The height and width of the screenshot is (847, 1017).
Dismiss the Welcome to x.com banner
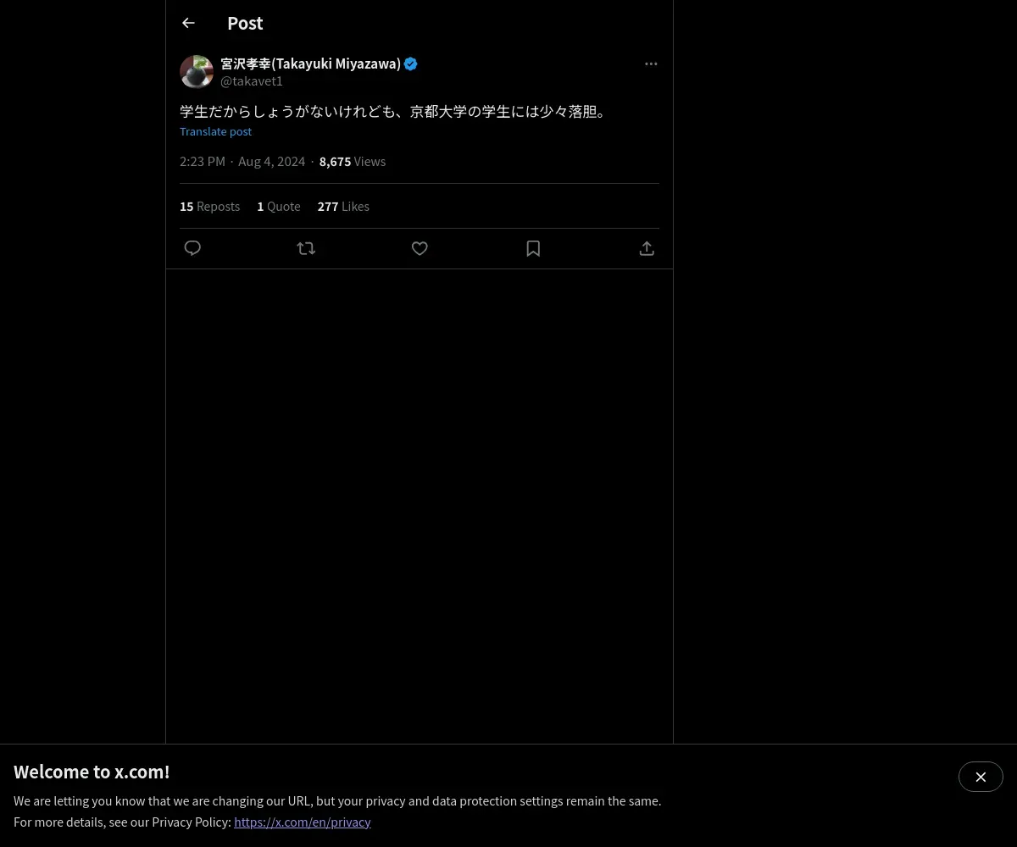pos(981,777)
